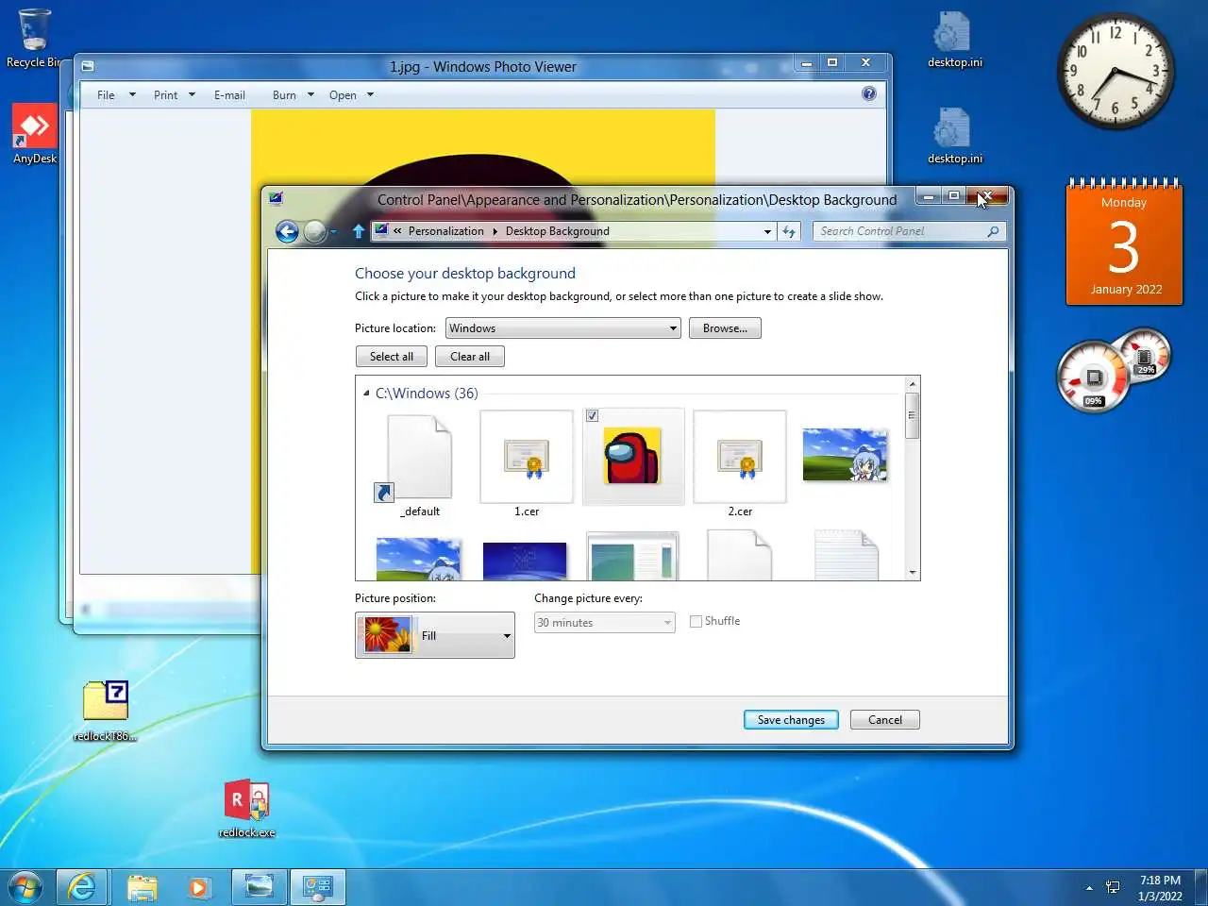
Task: Click Personalization breadcrumb in address bar
Action: [445, 231]
